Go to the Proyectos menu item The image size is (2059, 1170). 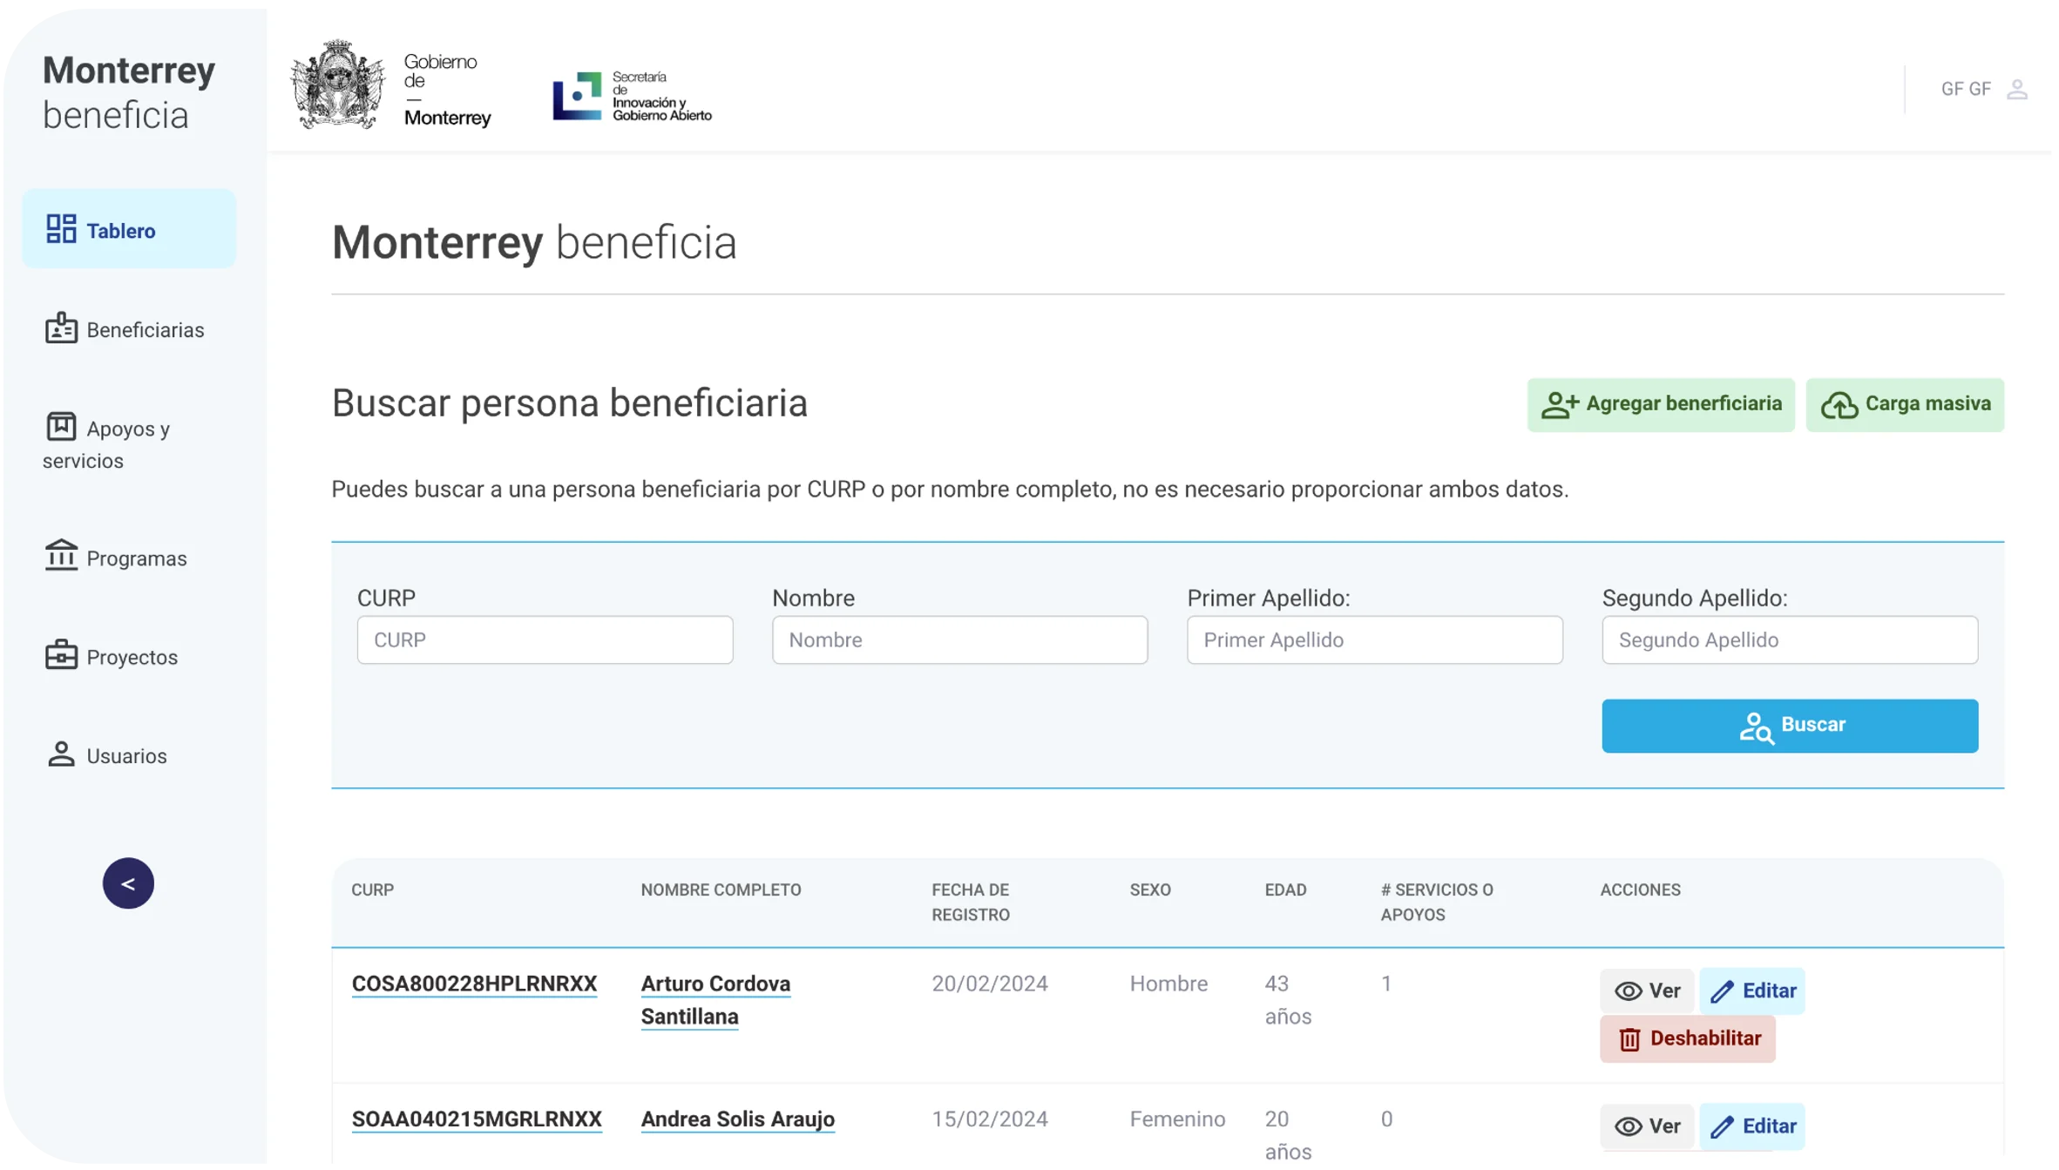(112, 657)
